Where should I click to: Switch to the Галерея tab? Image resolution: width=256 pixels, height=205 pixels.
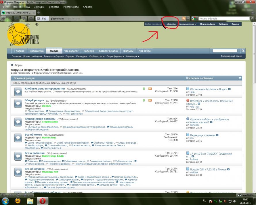pos(89,51)
